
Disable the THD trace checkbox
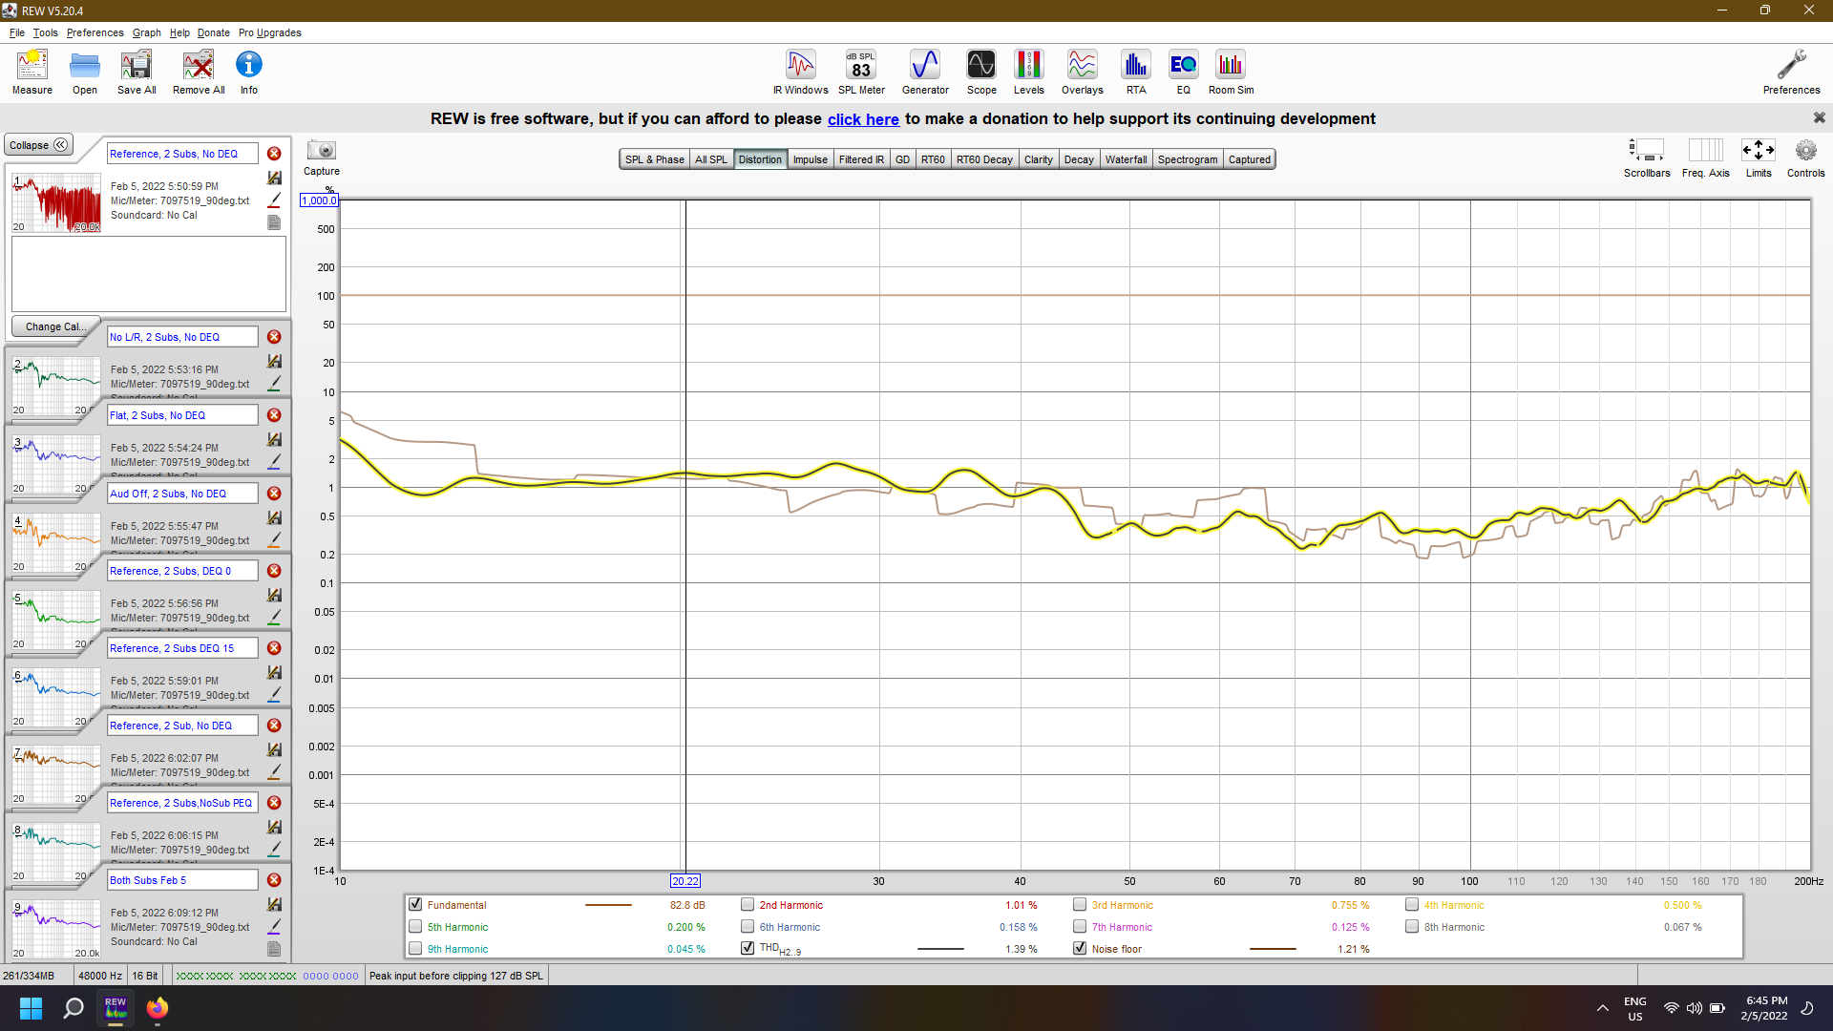pyautogui.click(x=748, y=948)
